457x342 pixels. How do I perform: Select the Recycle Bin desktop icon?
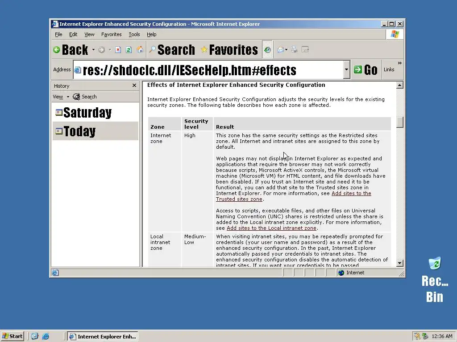[x=435, y=280]
